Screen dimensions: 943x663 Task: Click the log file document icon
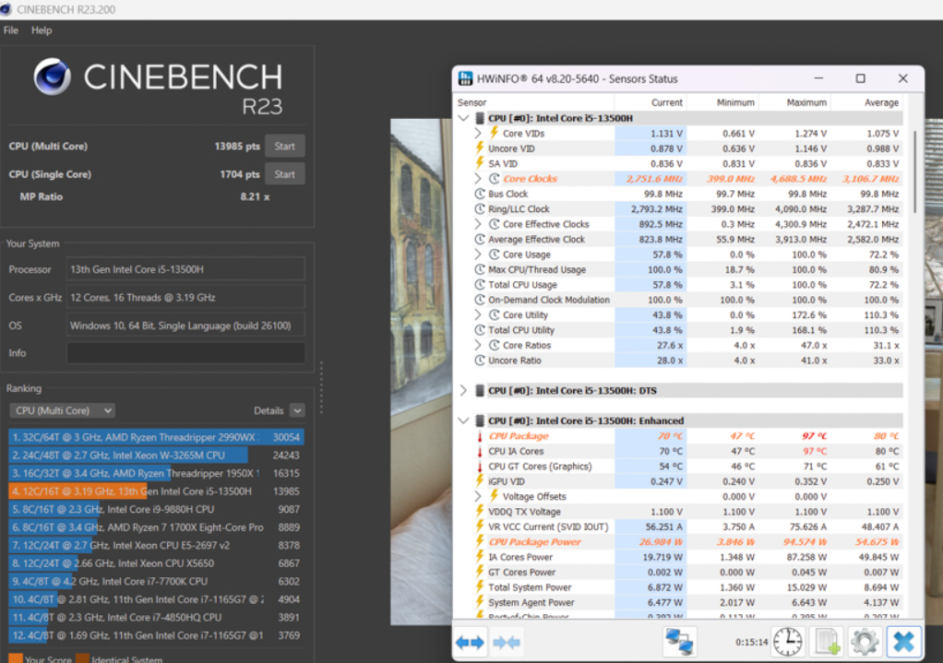(x=827, y=641)
